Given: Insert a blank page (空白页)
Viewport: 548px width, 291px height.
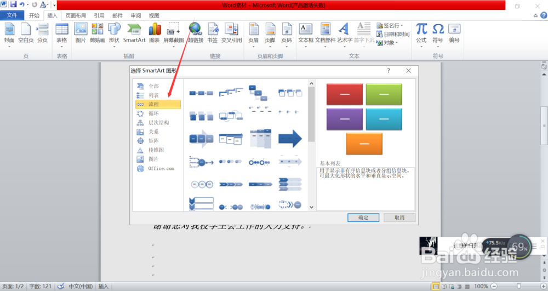Looking at the screenshot, I should [x=26, y=33].
